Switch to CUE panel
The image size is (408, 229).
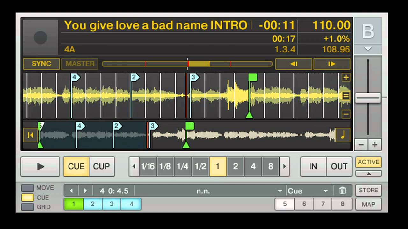tap(27, 198)
